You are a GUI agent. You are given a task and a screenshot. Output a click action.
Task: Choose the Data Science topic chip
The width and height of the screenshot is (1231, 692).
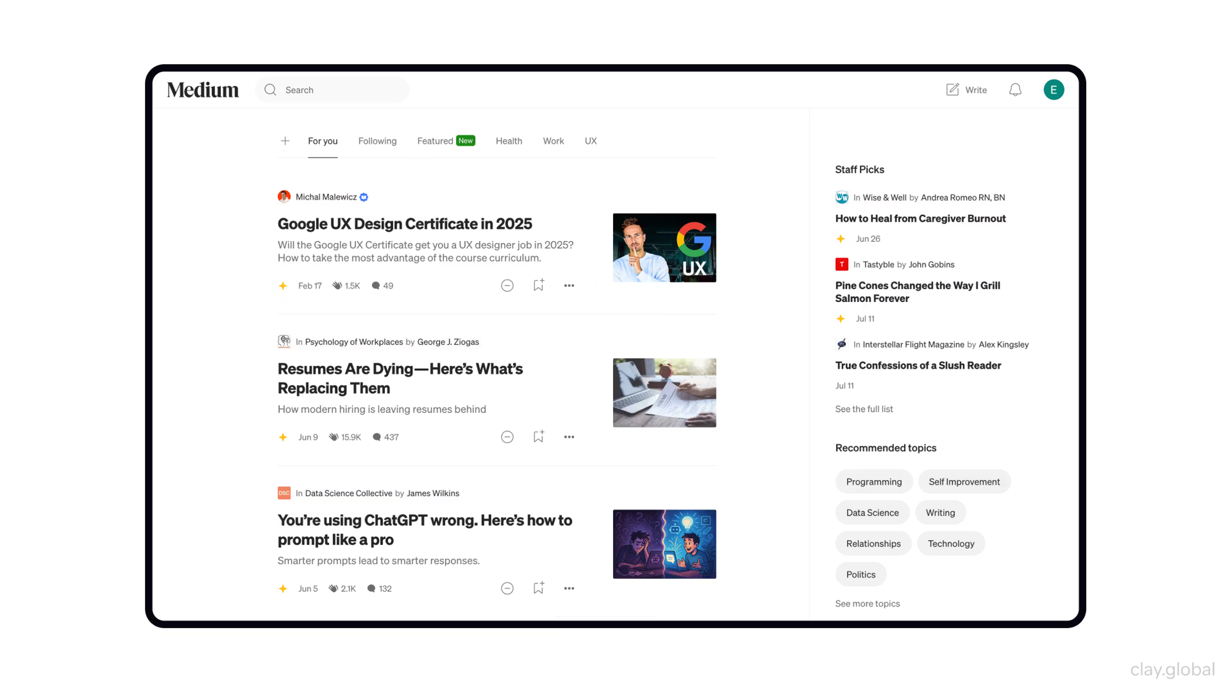pos(873,513)
